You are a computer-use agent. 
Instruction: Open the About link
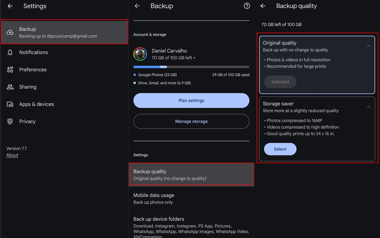click(x=12, y=155)
